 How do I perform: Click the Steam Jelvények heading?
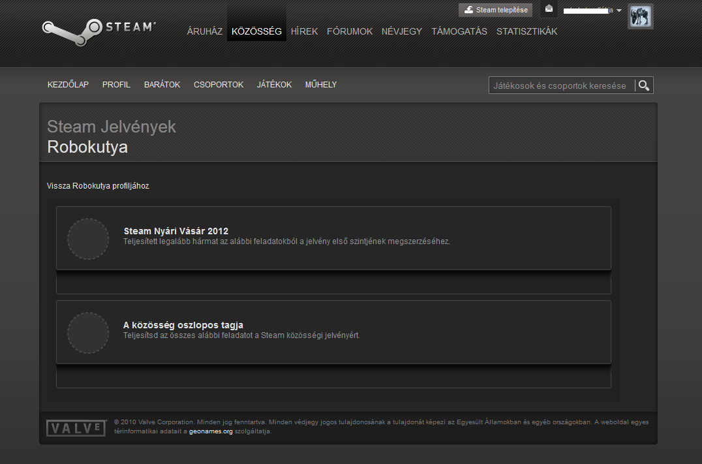tap(112, 127)
